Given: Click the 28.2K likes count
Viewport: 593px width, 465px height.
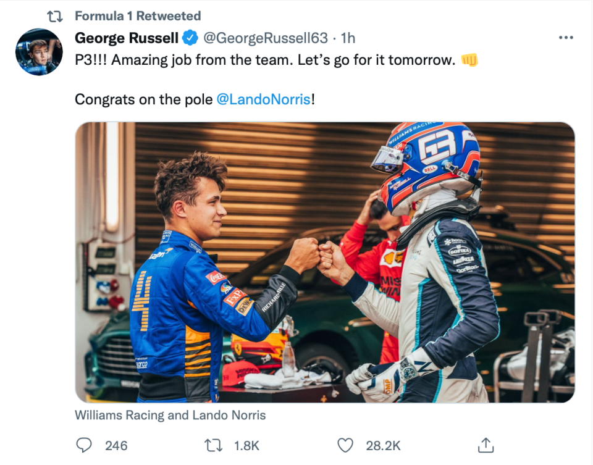Looking at the screenshot, I should [383, 446].
